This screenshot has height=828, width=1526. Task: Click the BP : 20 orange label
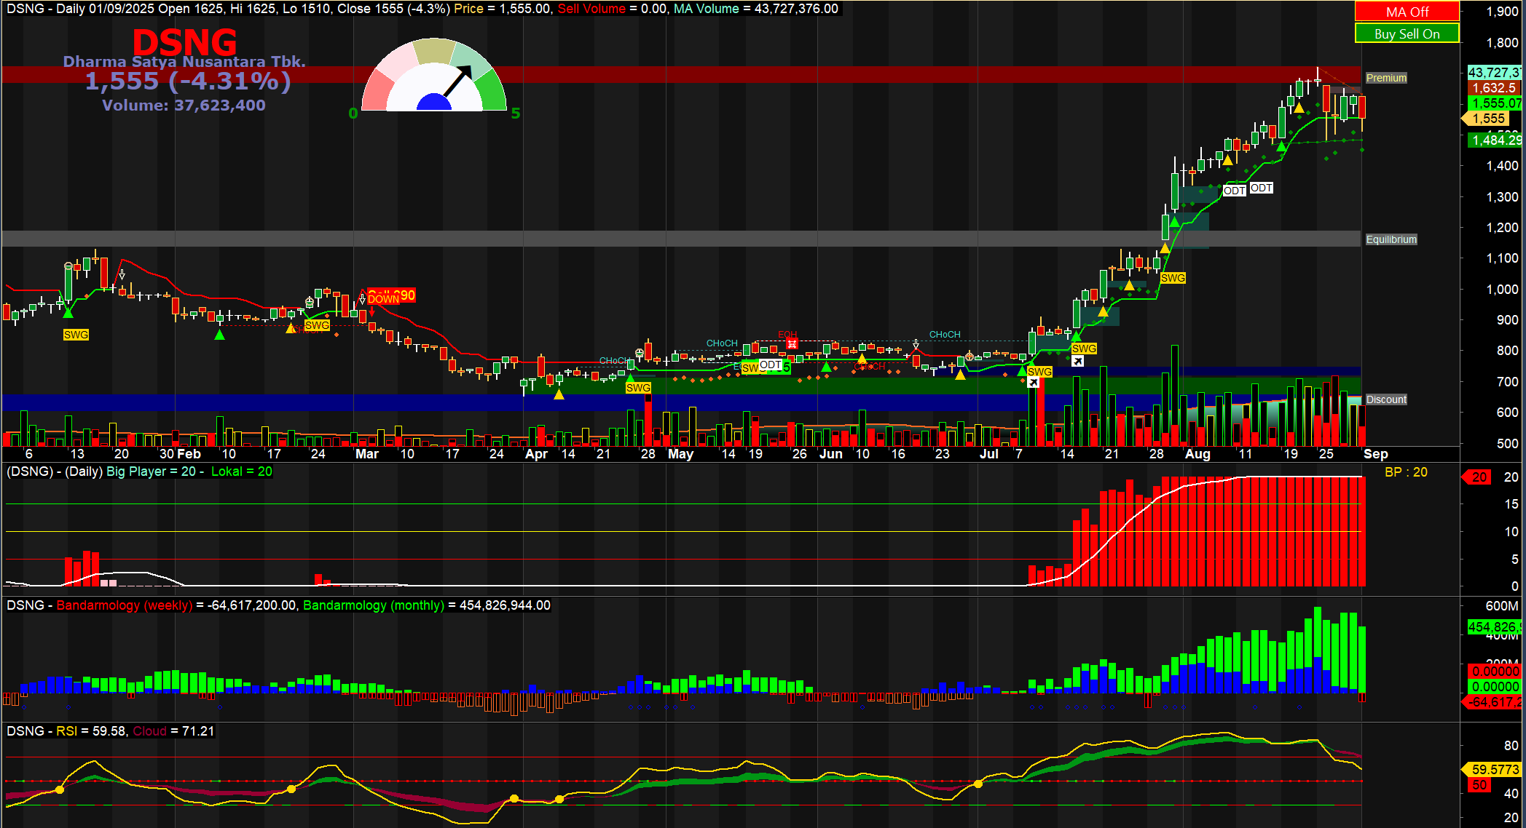point(1406,472)
